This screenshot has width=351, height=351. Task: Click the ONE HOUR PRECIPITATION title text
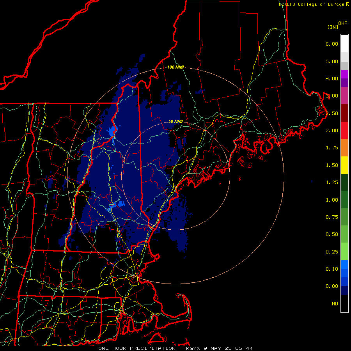[137, 348]
